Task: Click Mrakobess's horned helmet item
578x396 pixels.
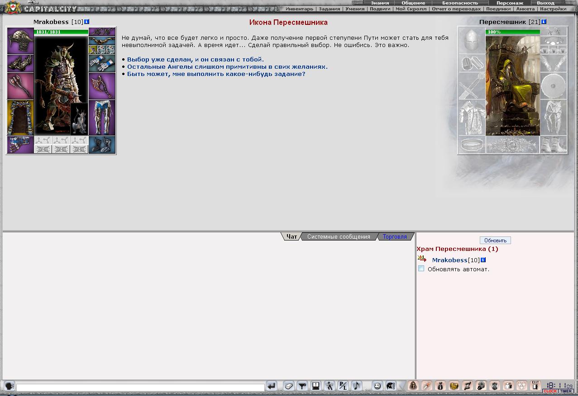Action: [x=20, y=41]
